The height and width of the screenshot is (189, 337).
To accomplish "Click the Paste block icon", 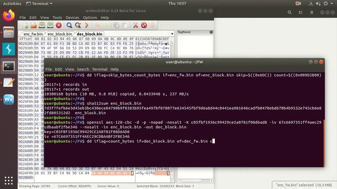I will (125, 26).
